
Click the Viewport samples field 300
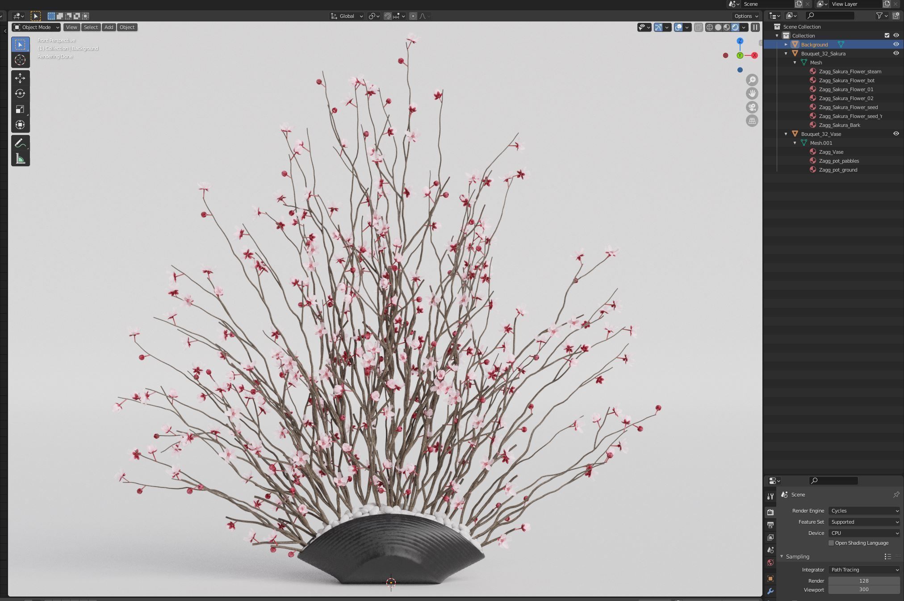(x=864, y=590)
